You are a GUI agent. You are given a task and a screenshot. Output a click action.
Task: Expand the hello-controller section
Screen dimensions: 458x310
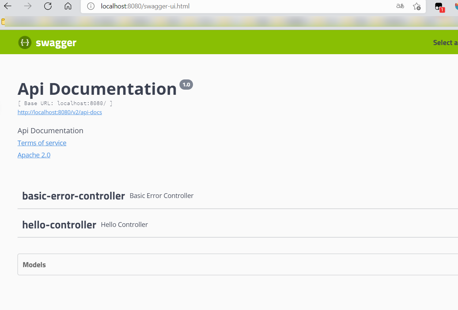pyautogui.click(x=59, y=225)
